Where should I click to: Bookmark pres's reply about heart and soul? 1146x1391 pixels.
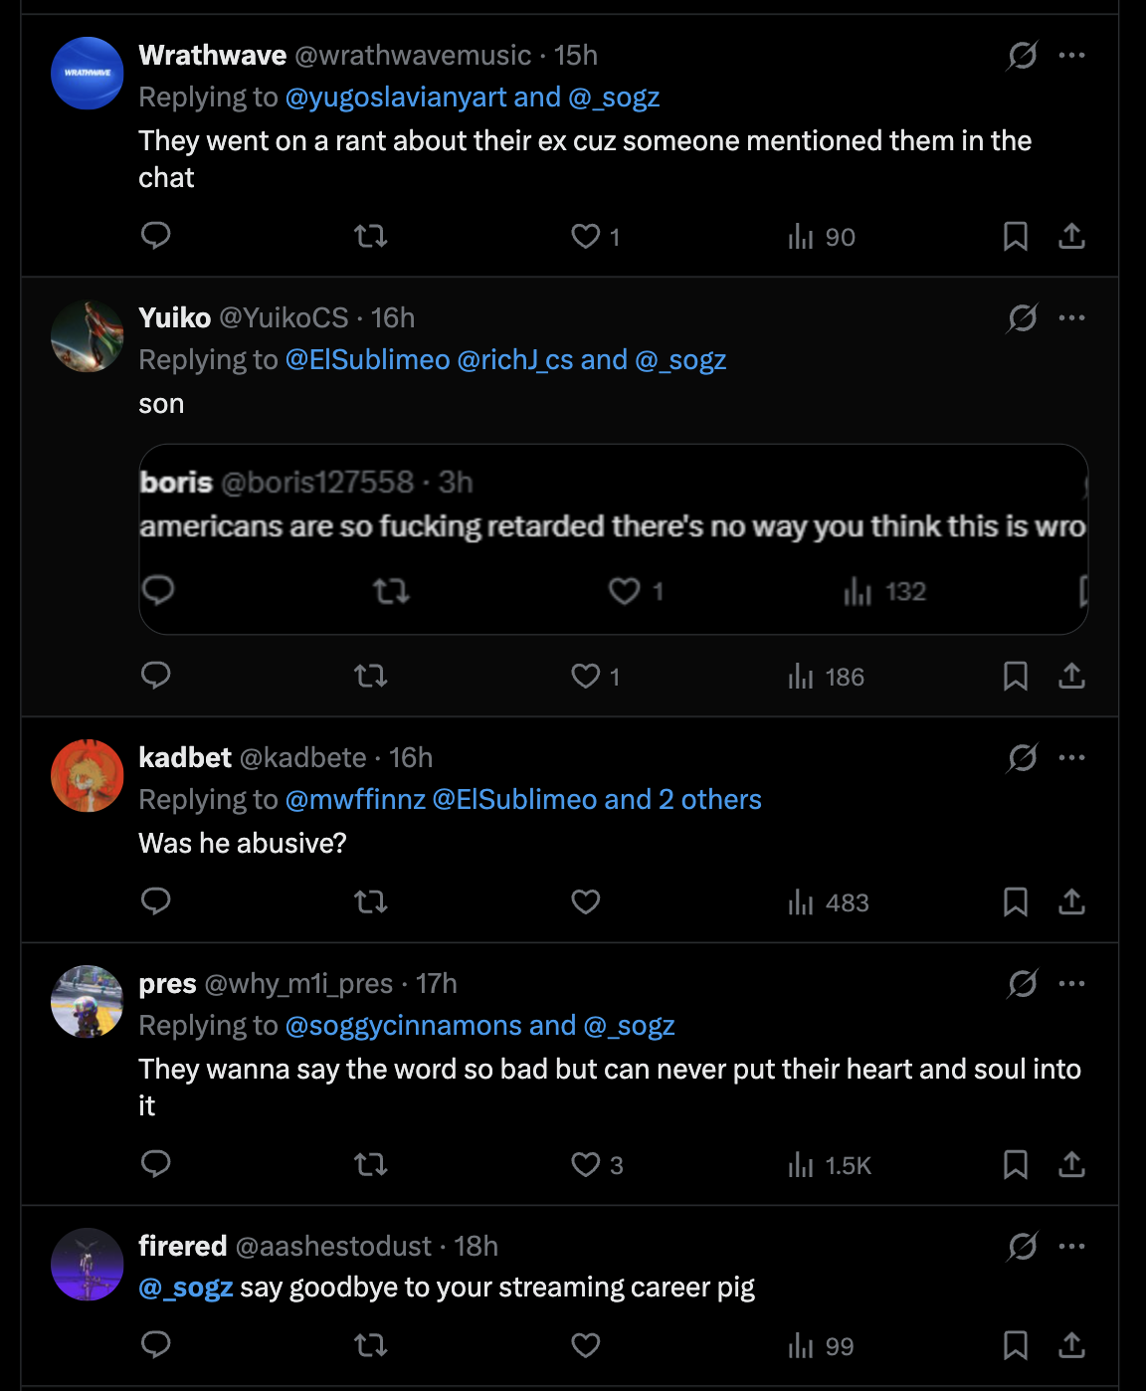[1015, 1164]
